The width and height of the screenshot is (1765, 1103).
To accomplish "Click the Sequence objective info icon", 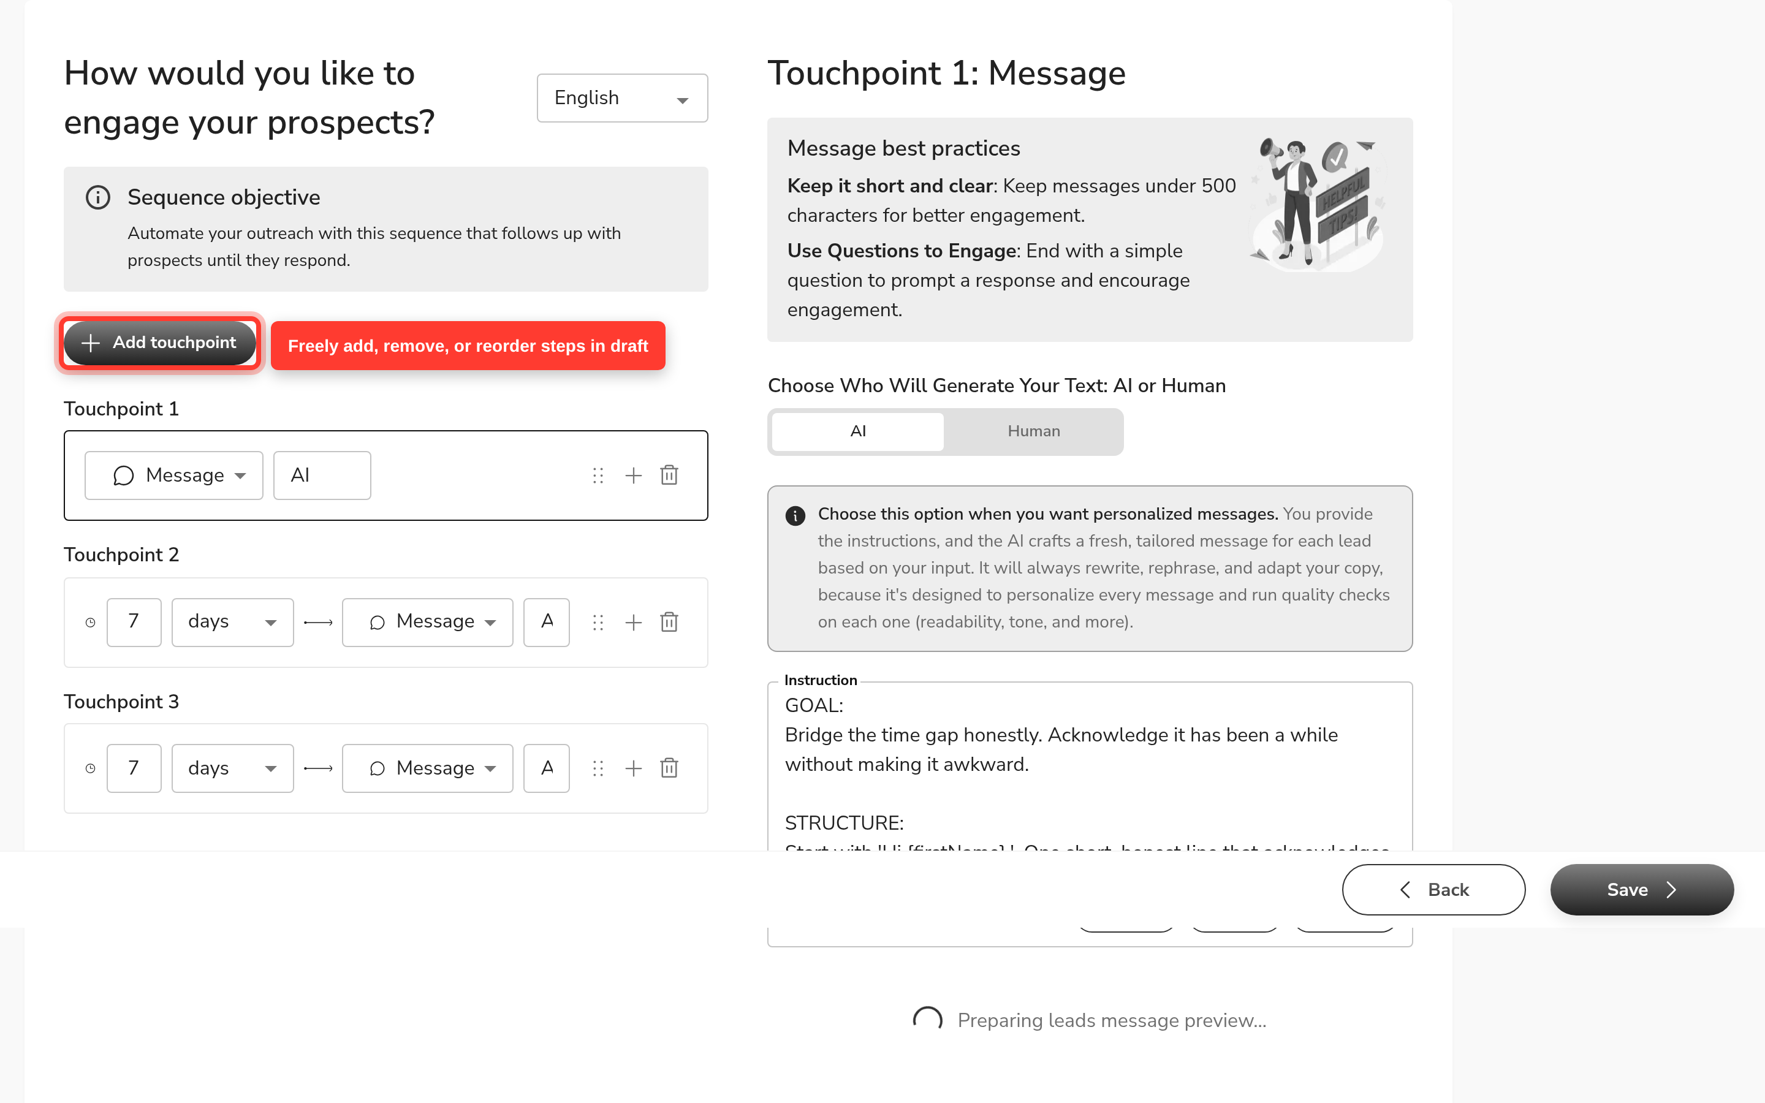I will (97, 197).
